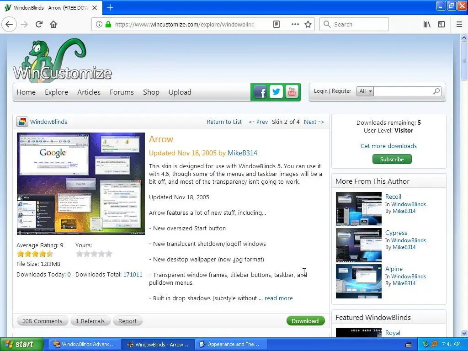The image size is (468, 351).
Task: Open the Royal featured skin link
Action: (x=393, y=333)
